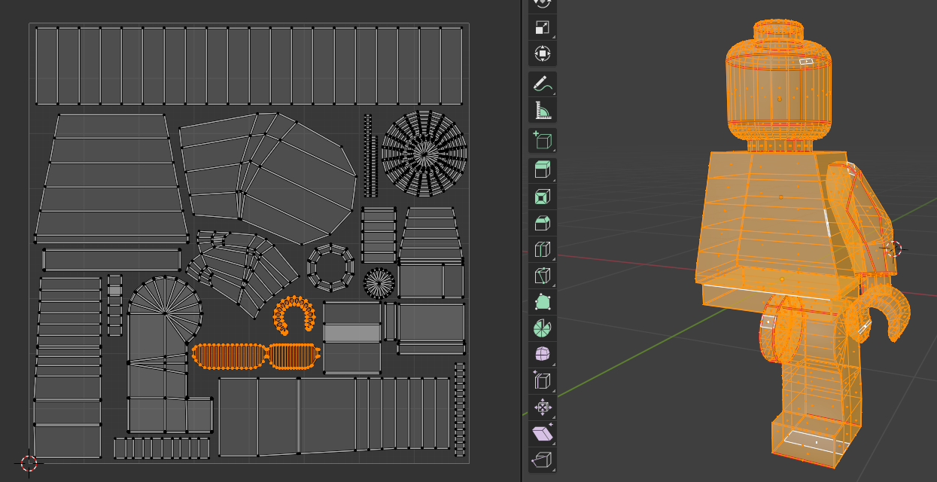Select the Smooth vertices tool

click(543, 354)
